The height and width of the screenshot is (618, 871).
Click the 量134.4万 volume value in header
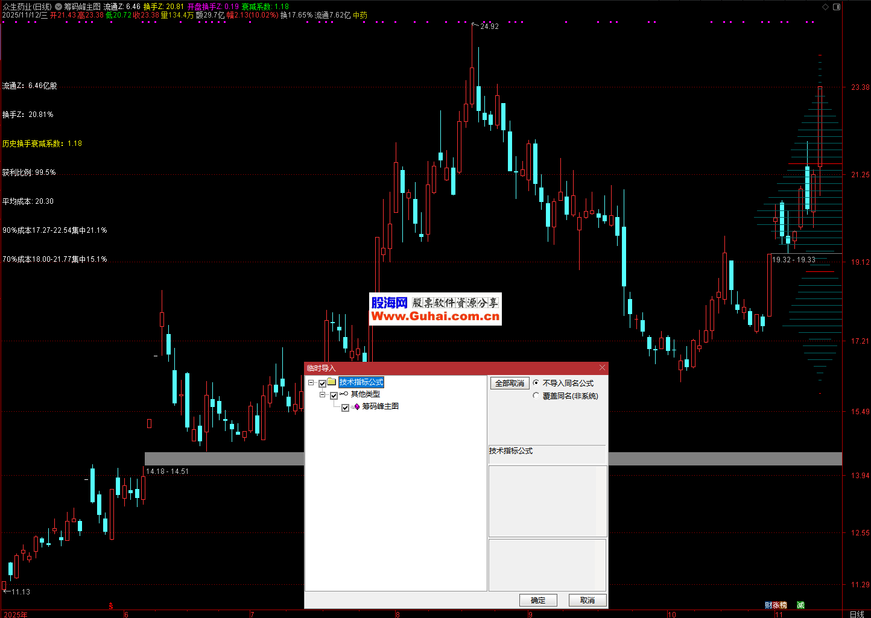pyautogui.click(x=177, y=15)
